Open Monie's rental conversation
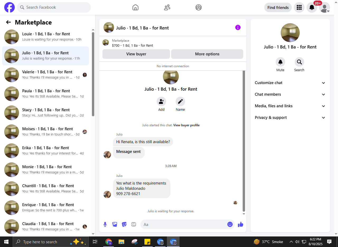338x247 pixels. pos(45,170)
